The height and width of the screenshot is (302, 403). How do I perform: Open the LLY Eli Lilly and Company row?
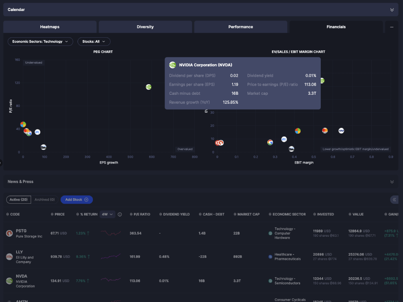[x=201, y=256]
